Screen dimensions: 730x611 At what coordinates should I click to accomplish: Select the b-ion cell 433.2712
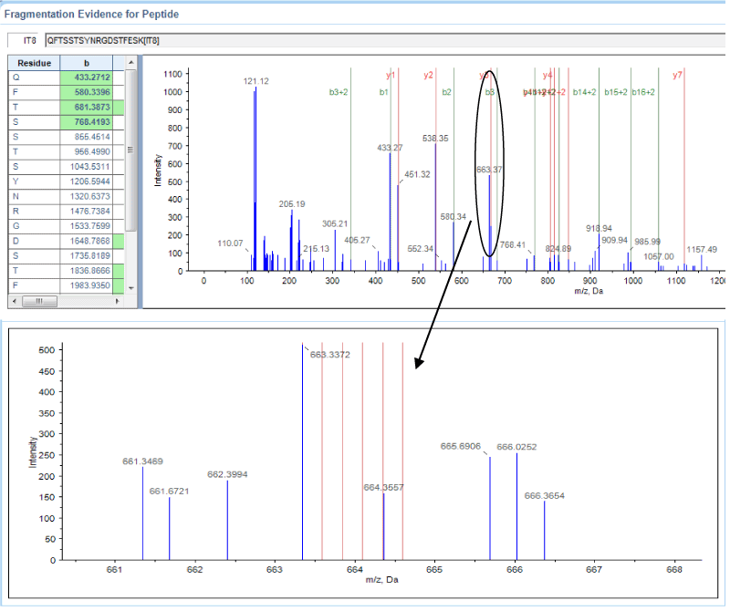pyautogui.click(x=91, y=78)
